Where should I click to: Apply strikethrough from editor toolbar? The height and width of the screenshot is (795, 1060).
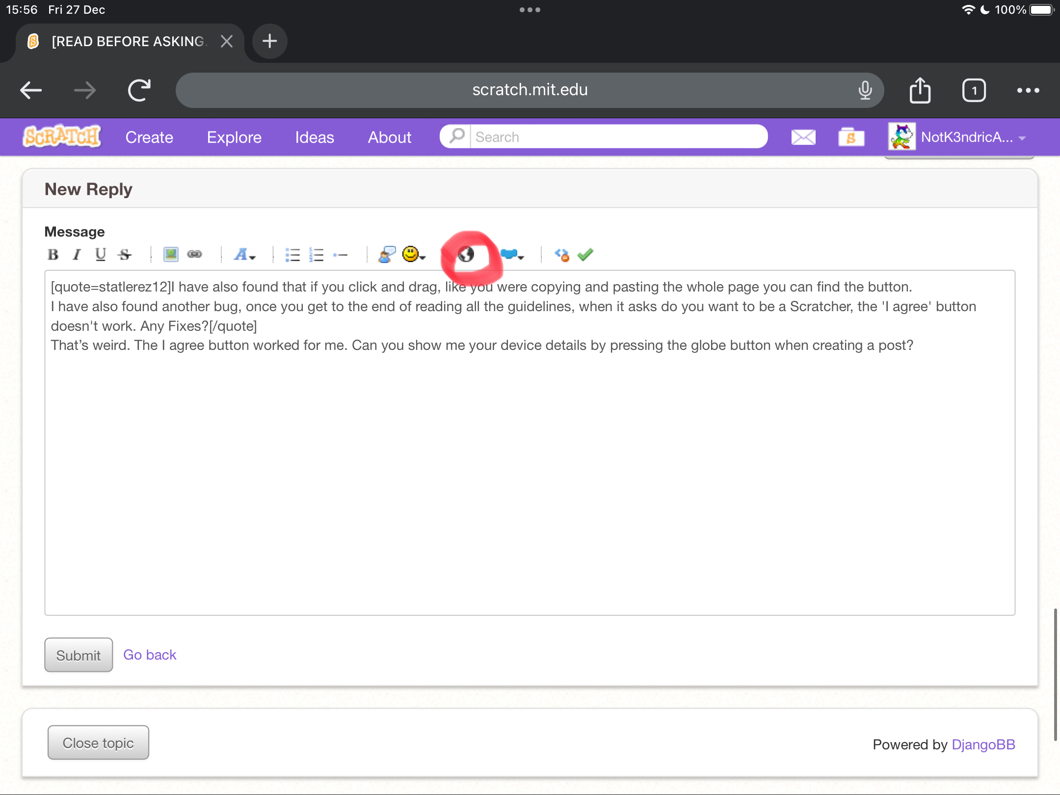[125, 254]
